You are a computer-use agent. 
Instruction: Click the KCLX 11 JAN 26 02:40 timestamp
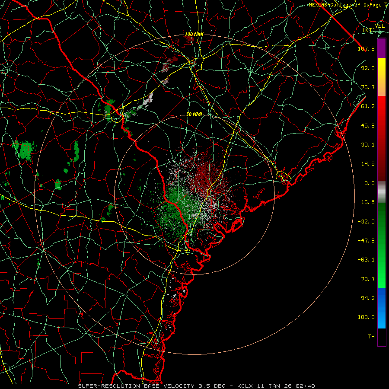276,386
